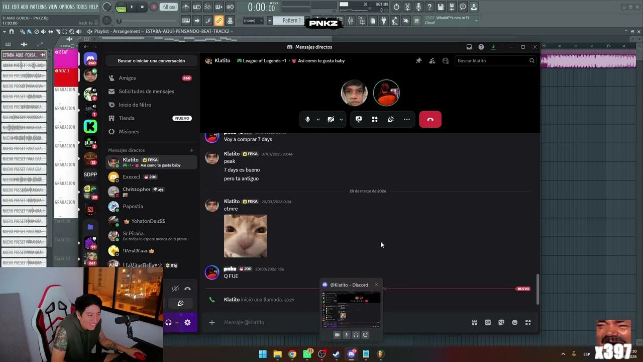Open Solicitudes de mensajes

coord(151,92)
